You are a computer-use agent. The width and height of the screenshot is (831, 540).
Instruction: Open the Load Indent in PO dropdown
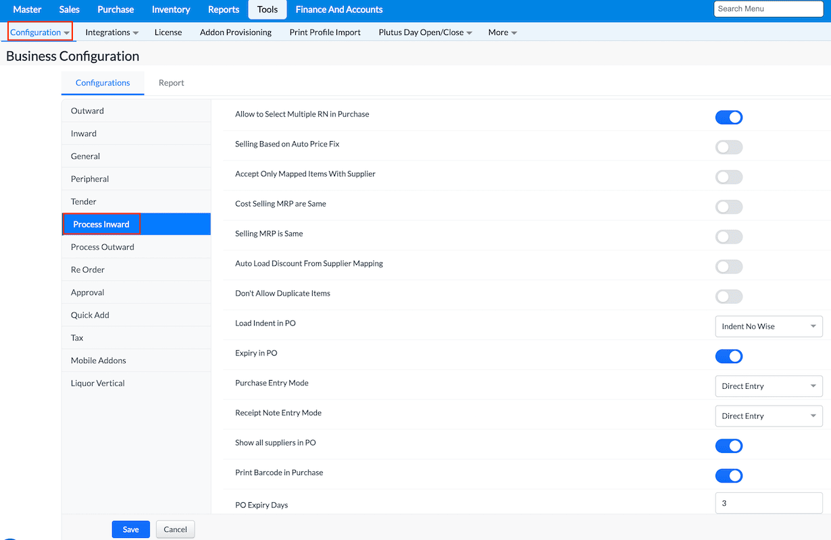pyautogui.click(x=769, y=326)
